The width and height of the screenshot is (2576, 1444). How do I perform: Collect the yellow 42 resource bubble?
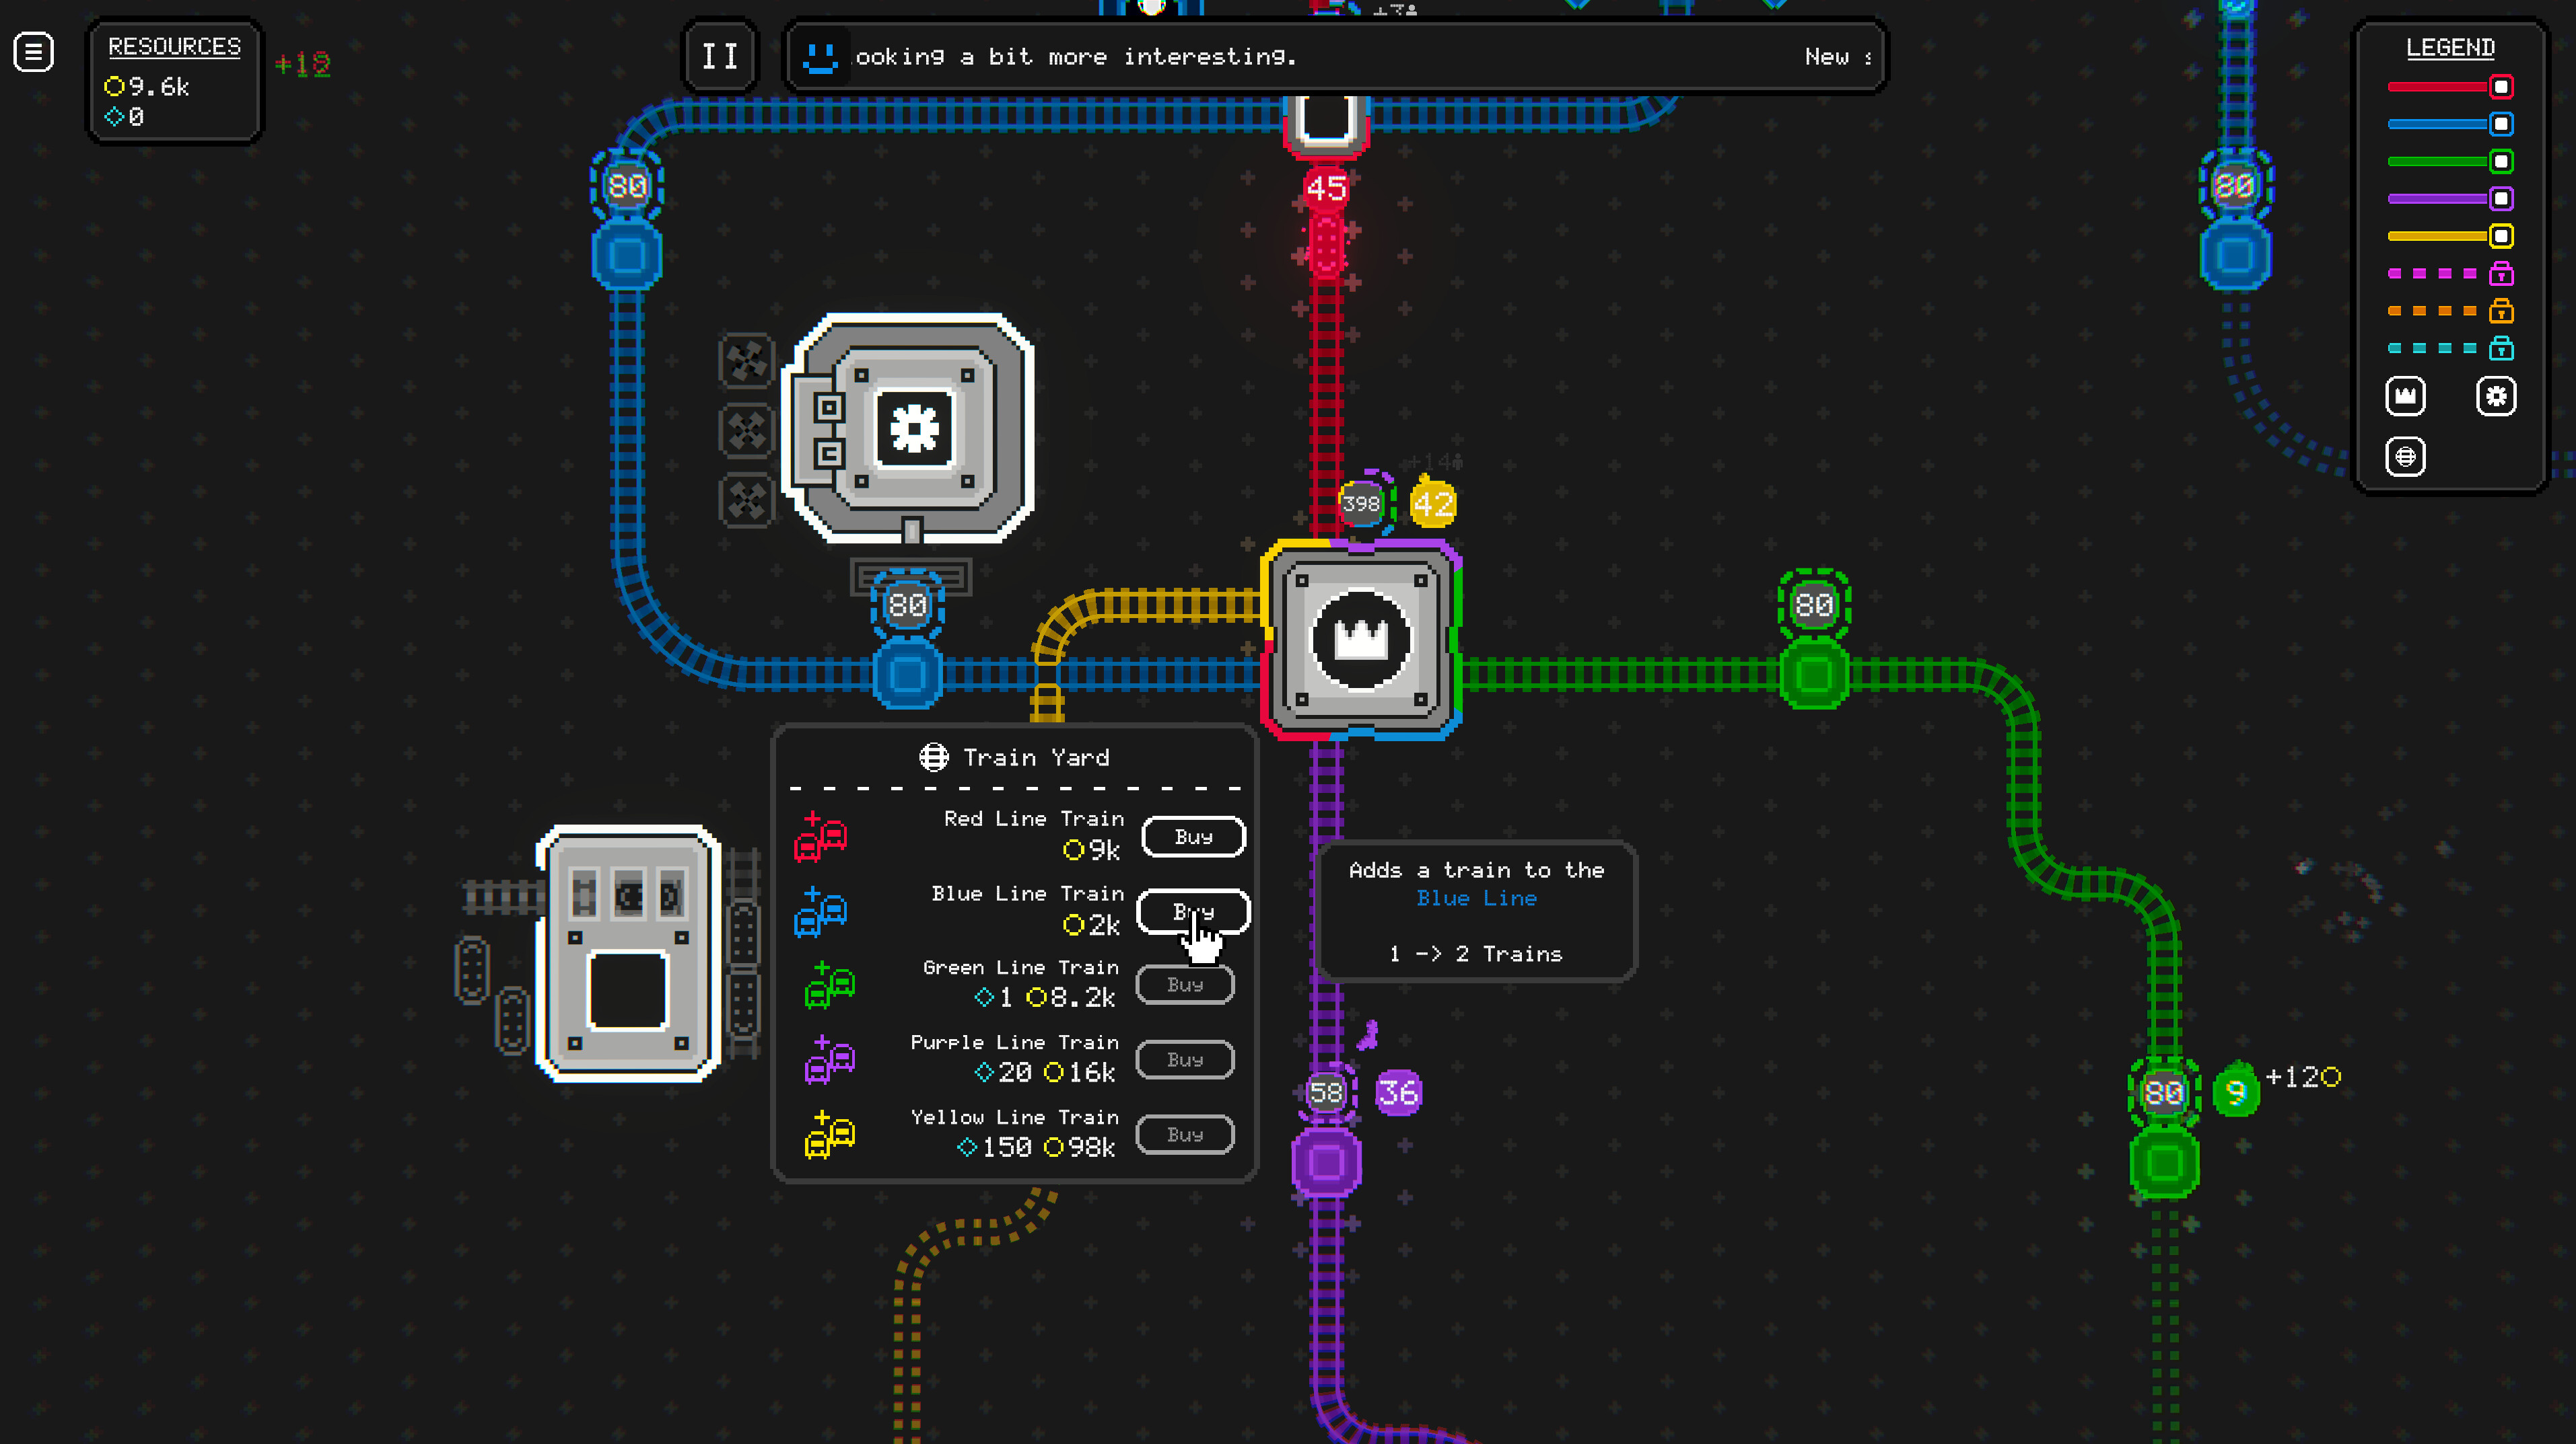pyautogui.click(x=1433, y=502)
